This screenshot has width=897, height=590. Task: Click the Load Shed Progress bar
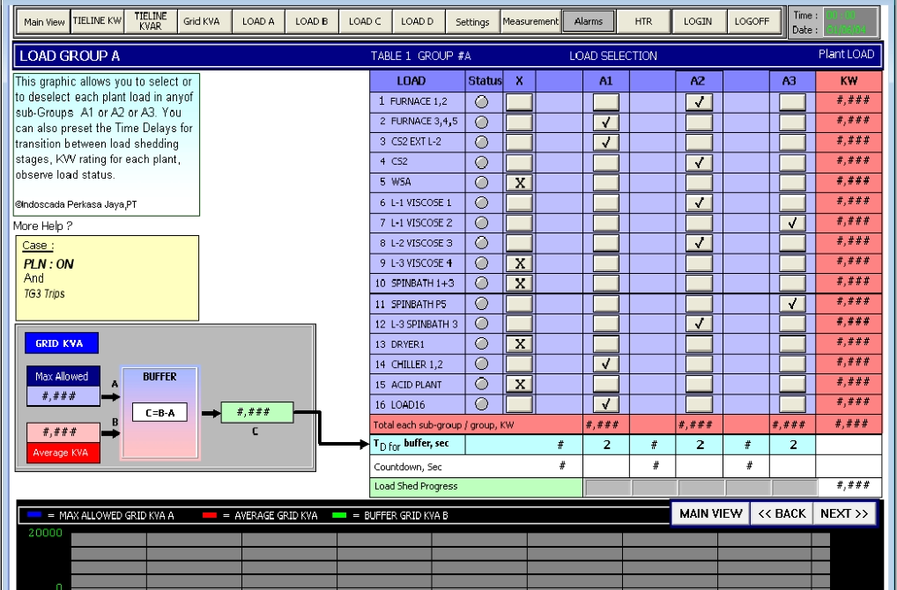700,486
